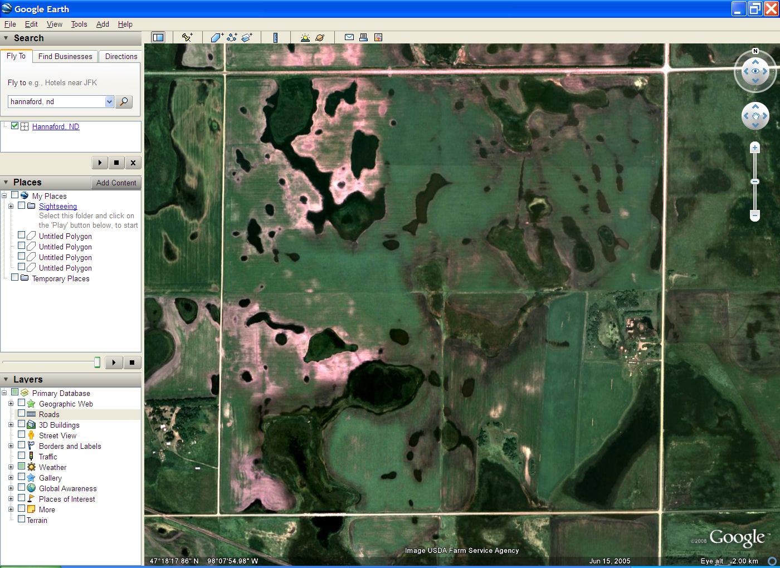Toggle the sidebar visibility icon

coord(158,37)
